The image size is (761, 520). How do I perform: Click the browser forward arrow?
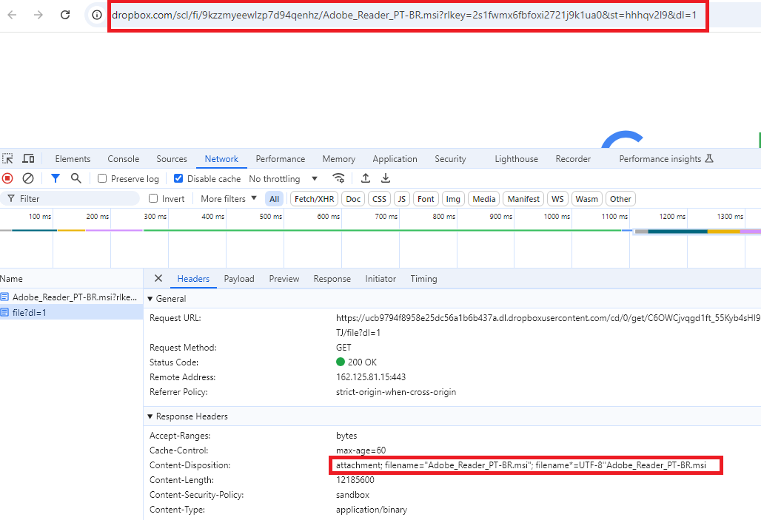click(38, 15)
